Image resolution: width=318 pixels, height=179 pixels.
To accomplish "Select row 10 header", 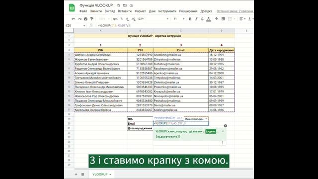I will tap(69, 78).
